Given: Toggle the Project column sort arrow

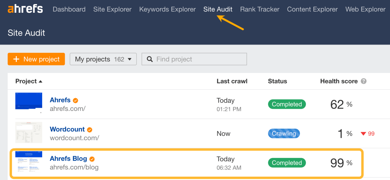Looking at the screenshot, I should (41, 81).
